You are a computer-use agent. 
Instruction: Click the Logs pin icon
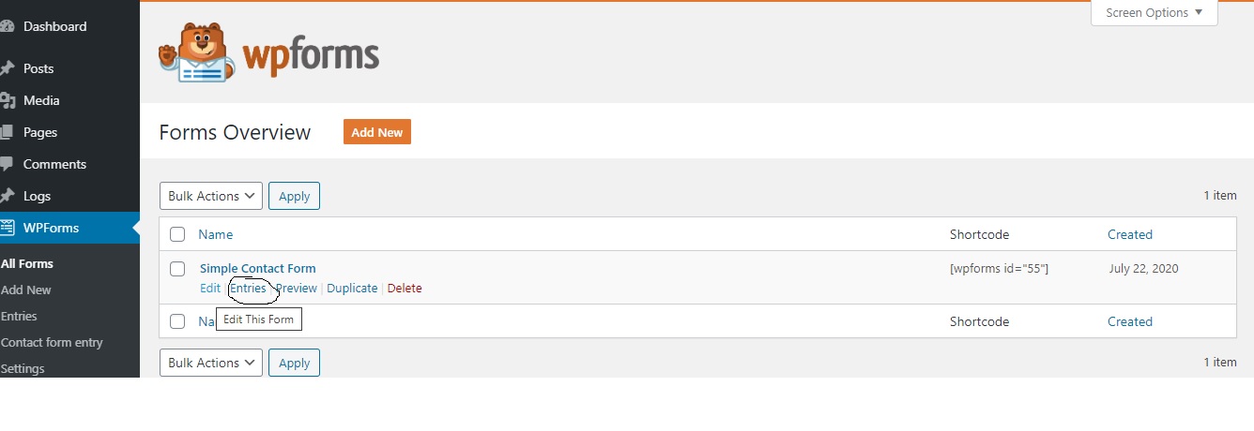pyautogui.click(x=6, y=196)
